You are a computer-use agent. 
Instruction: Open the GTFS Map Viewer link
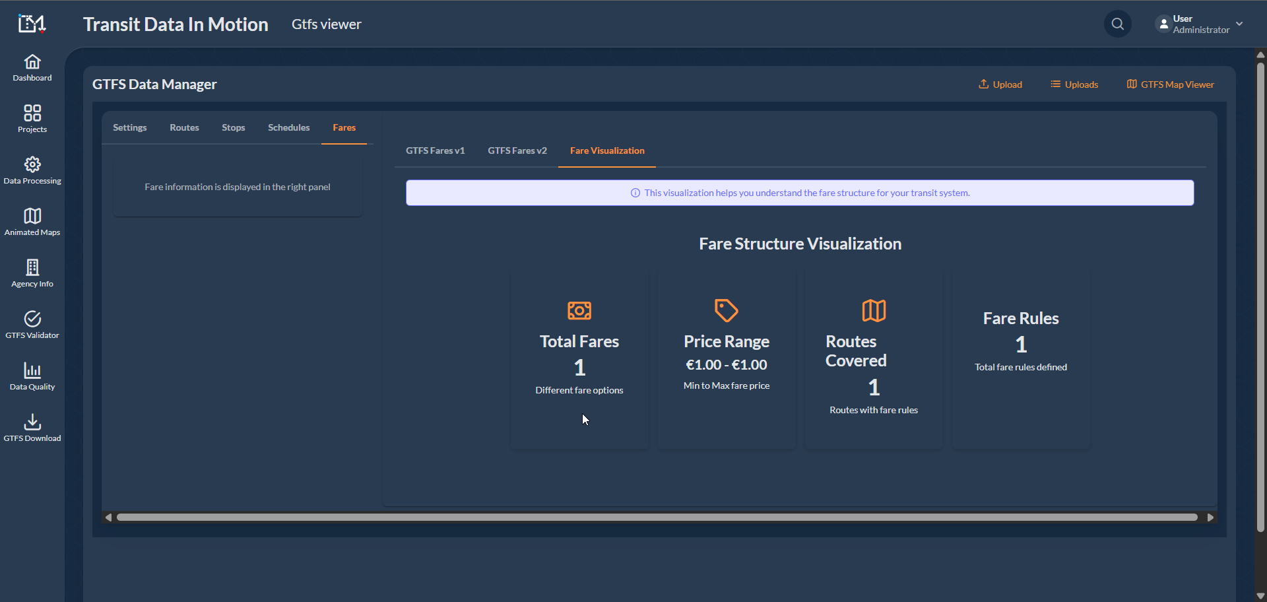(1170, 84)
